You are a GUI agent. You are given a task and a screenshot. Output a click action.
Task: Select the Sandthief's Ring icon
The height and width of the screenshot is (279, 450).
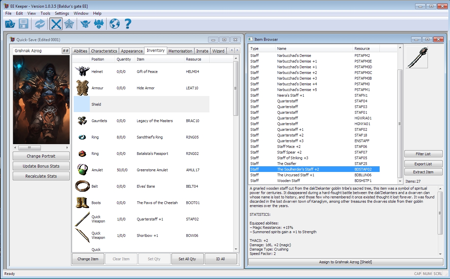82,137
